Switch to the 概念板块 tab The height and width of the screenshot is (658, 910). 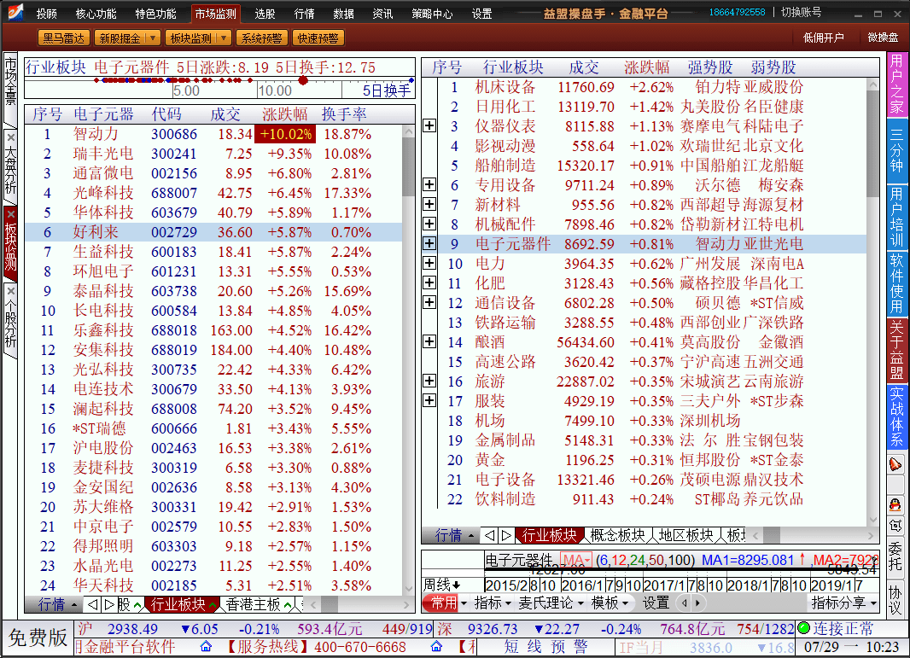click(x=617, y=535)
